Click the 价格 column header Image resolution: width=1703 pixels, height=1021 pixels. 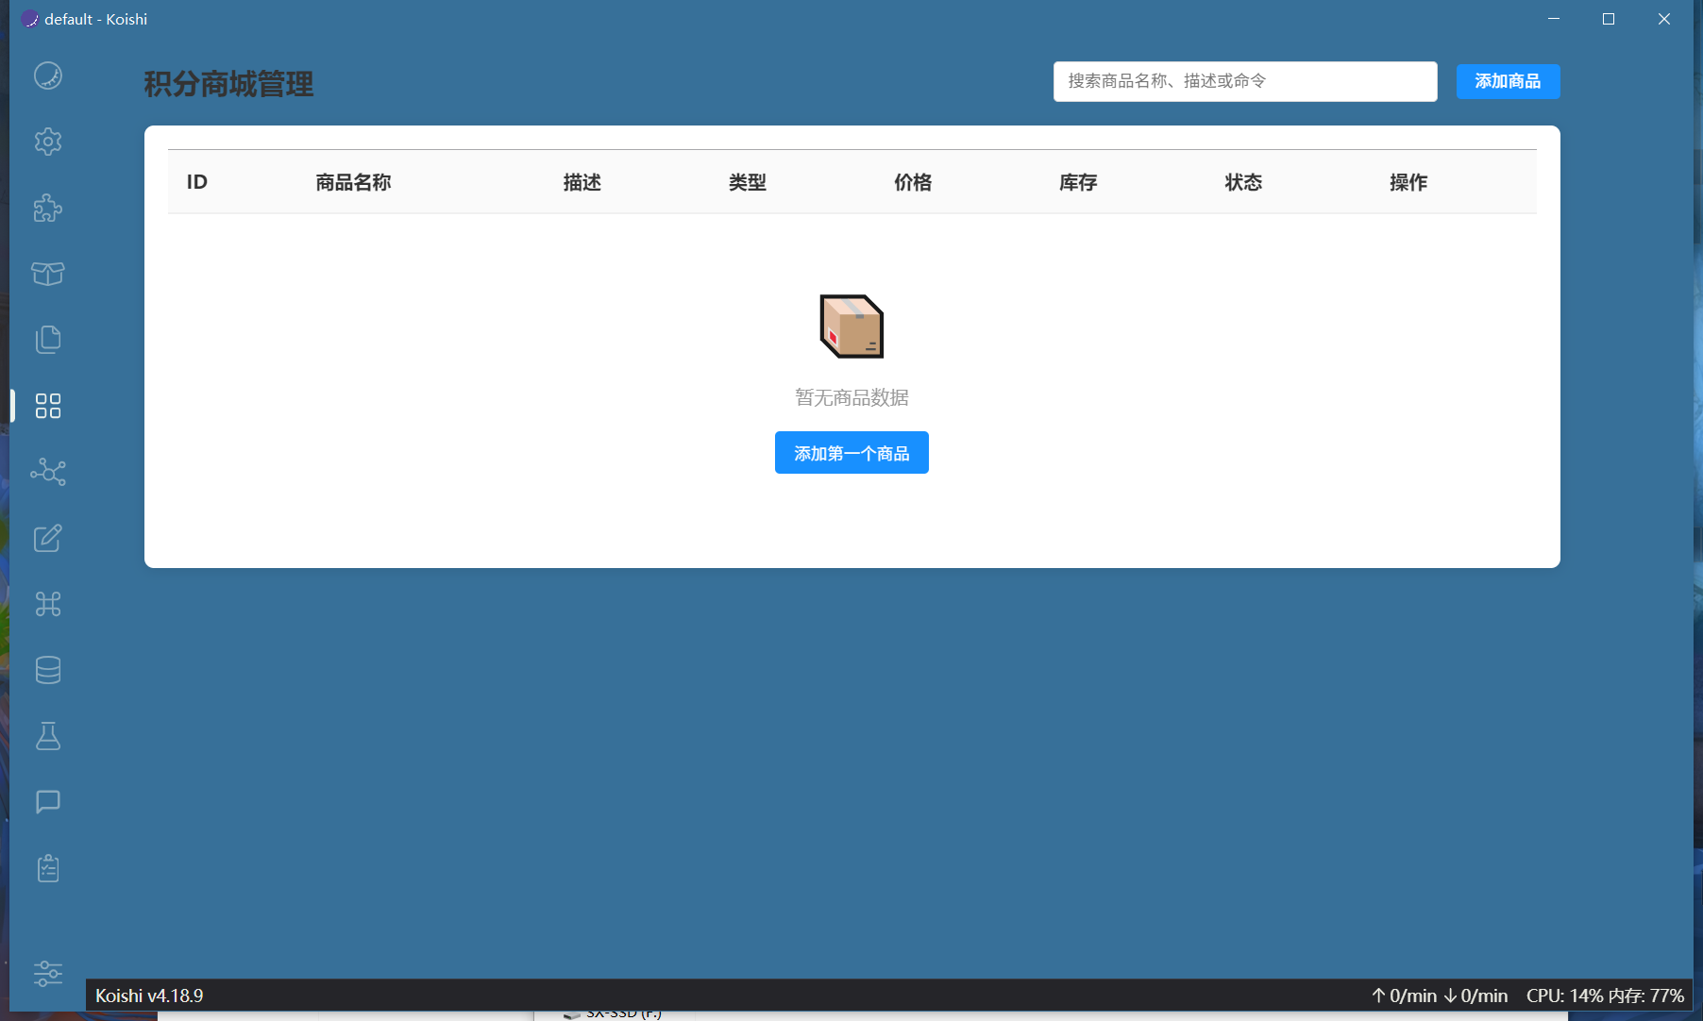[x=912, y=182]
